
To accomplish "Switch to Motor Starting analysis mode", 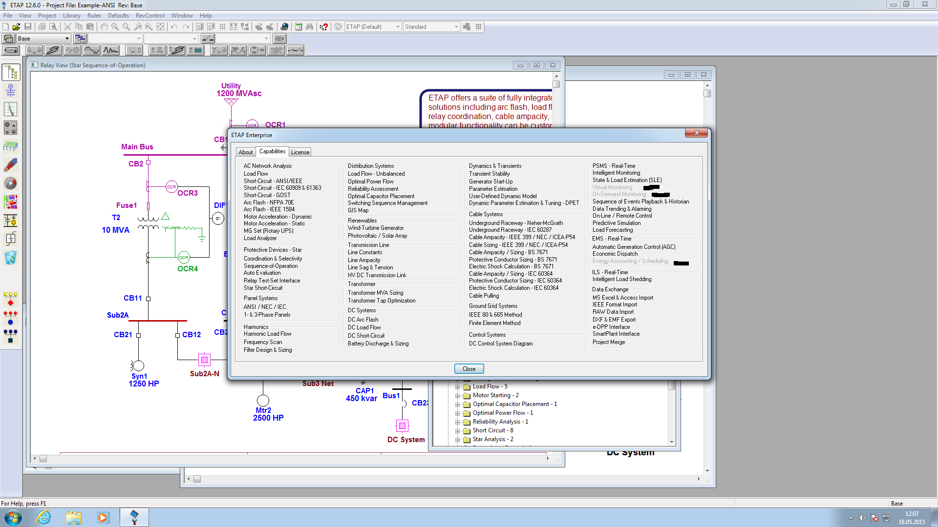I will [72, 50].
